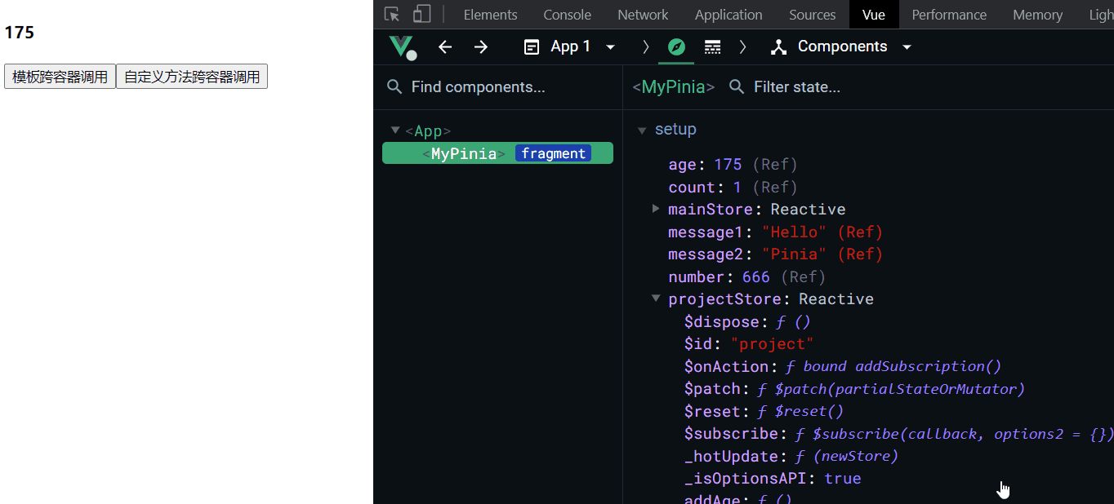Go forward with the right arrow
Screen dimensions: 1114x504
pyautogui.click(x=481, y=47)
